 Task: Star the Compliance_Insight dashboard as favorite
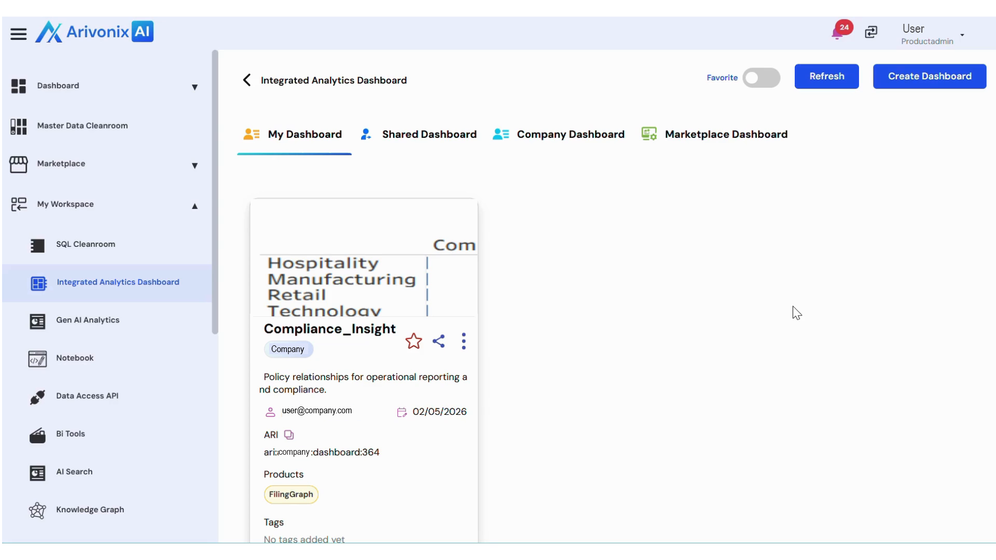coord(413,341)
